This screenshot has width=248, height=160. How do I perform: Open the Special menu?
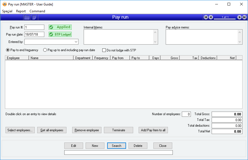pos(7,11)
